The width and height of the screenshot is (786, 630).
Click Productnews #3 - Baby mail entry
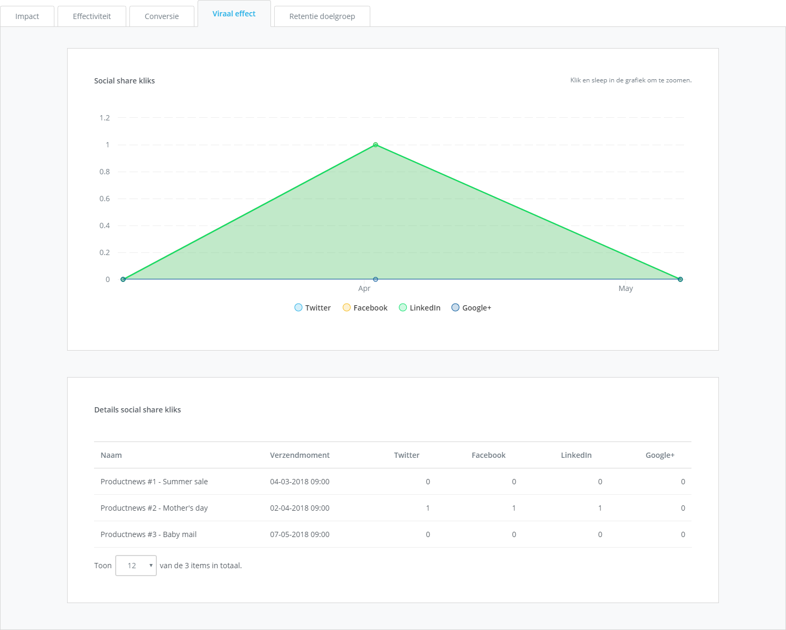coord(148,534)
